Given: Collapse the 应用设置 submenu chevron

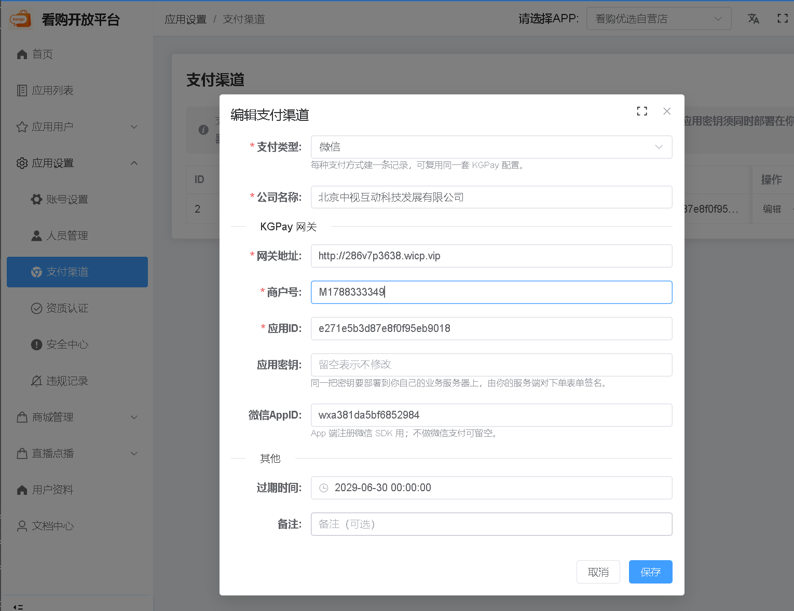Looking at the screenshot, I should [x=134, y=163].
